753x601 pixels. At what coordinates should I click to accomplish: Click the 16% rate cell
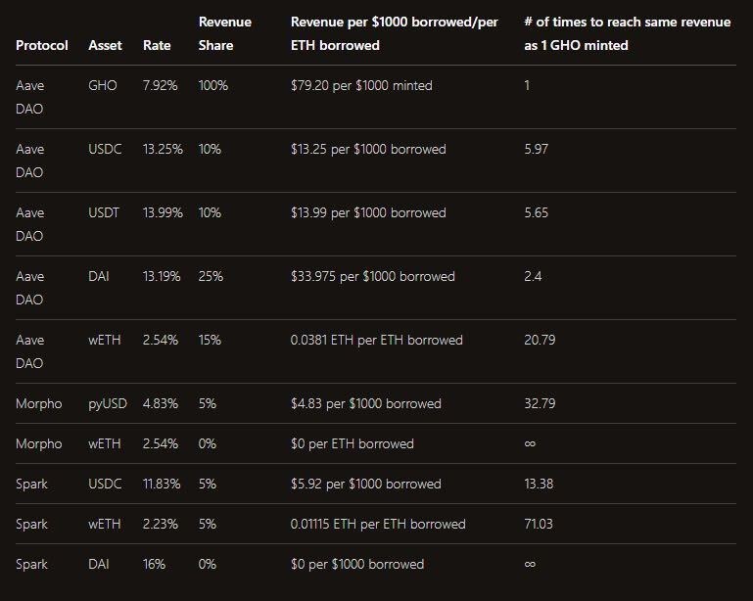(x=155, y=565)
